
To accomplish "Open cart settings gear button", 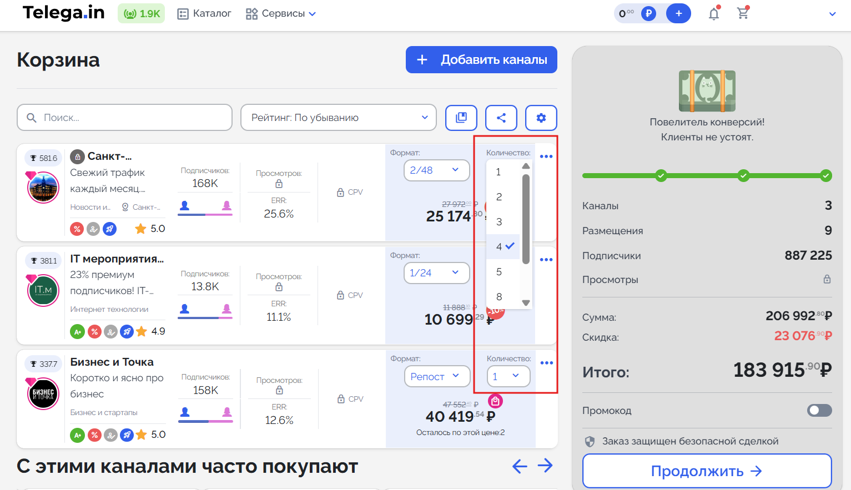I will (x=541, y=118).
